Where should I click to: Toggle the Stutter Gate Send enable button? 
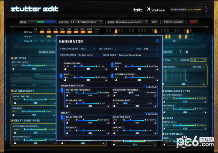[112, 76]
